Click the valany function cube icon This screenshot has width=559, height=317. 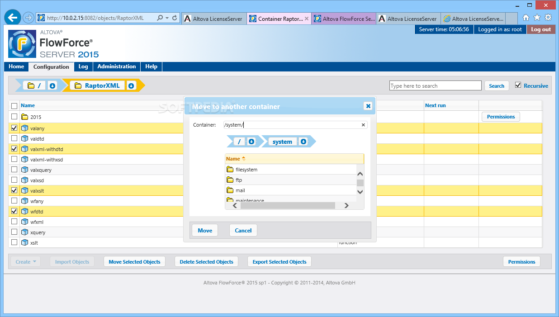point(25,128)
